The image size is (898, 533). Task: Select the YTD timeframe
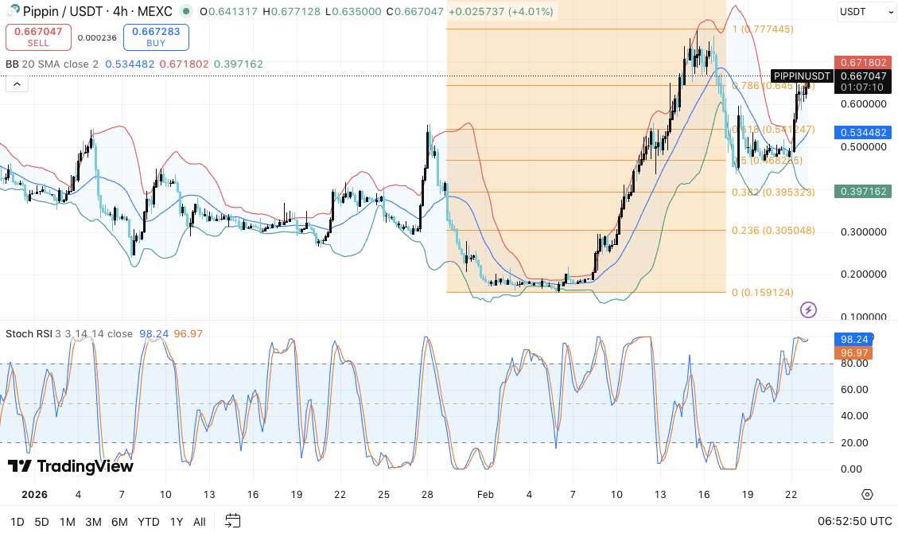click(x=148, y=521)
